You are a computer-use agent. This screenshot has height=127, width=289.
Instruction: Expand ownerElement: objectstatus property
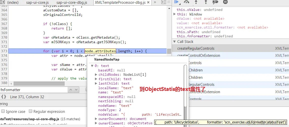(96, 123)
